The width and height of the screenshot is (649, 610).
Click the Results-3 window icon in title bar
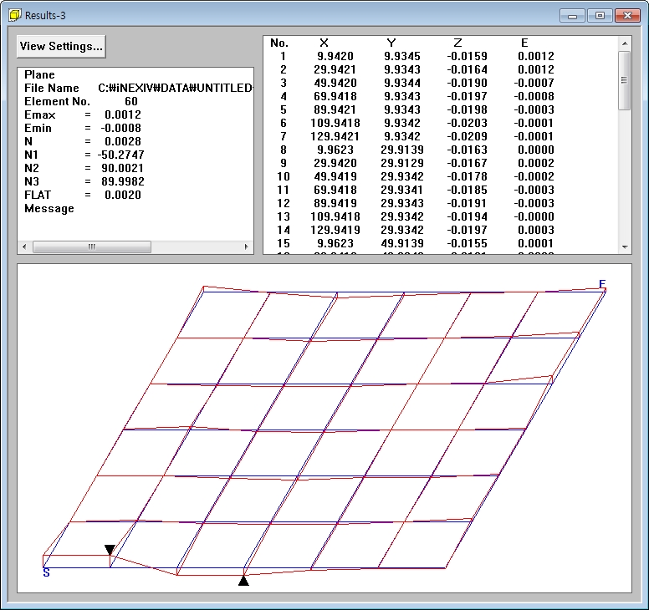coord(14,15)
